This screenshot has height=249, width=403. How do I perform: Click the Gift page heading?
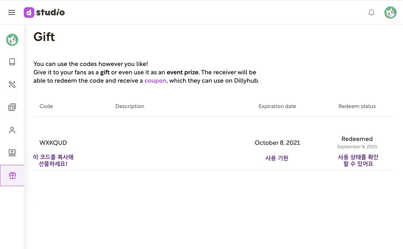(44, 37)
